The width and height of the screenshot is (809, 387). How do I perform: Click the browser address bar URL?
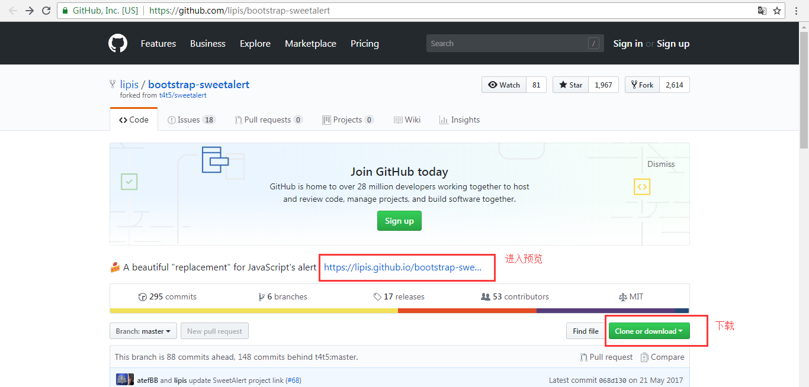(x=240, y=11)
